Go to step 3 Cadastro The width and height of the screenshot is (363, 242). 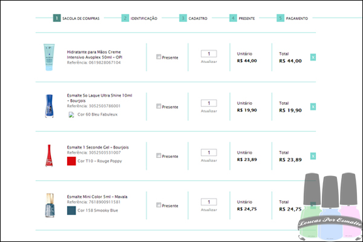pyautogui.click(x=194, y=18)
